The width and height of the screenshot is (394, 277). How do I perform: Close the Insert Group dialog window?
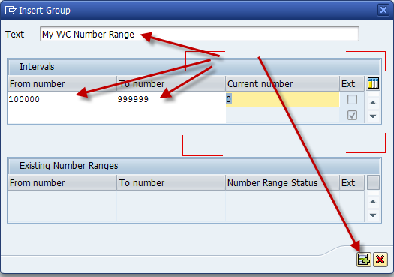[383, 10]
